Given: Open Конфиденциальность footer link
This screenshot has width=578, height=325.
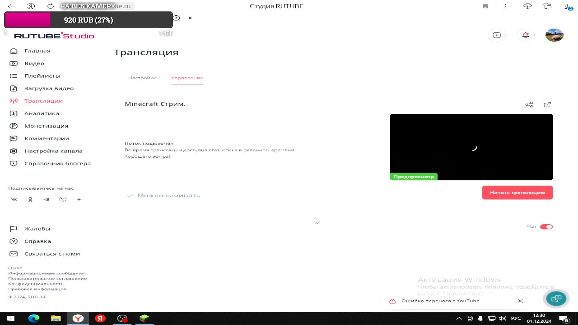Looking at the screenshot, I should (36, 284).
